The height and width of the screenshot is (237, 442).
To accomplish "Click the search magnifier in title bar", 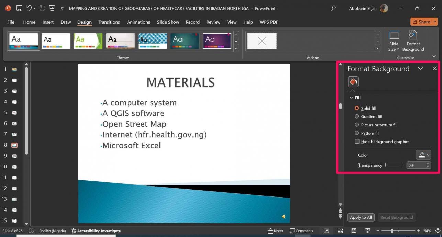I will pyautogui.click(x=333, y=8).
